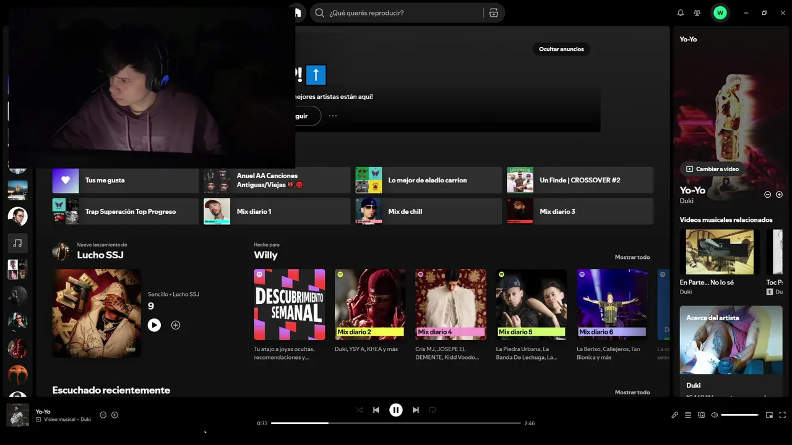Open the notifications bell
This screenshot has height=445, width=792.
(x=681, y=13)
